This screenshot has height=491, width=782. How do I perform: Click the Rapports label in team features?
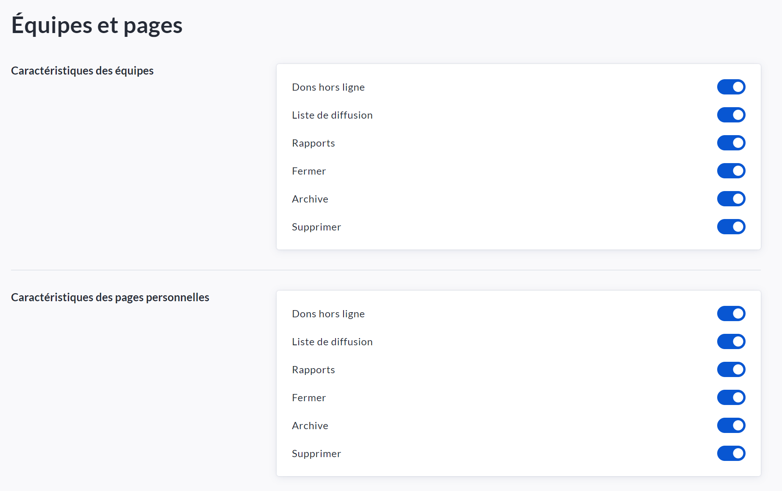(x=313, y=143)
